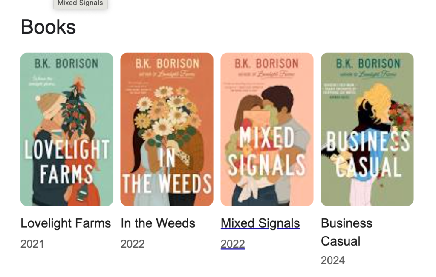Click author name on Mixed Signals cover
Viewport: 436px width, 277px height.
pos(267,63)
